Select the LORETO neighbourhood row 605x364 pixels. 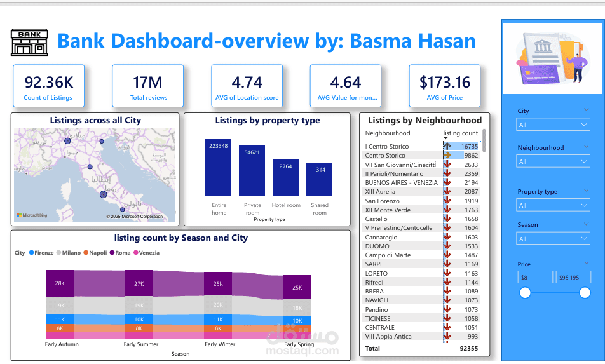point(422,273)
